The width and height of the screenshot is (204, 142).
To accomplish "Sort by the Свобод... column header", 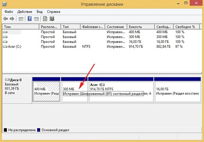I will 164,27.
